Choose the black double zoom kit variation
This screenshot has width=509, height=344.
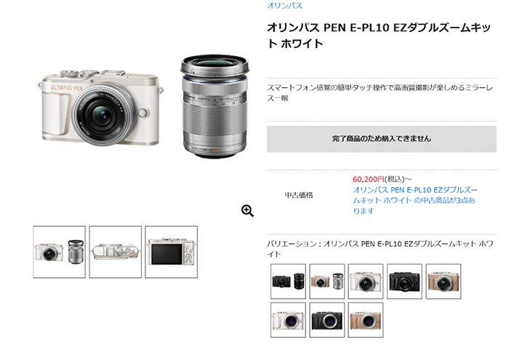click(x=288, y=281)
